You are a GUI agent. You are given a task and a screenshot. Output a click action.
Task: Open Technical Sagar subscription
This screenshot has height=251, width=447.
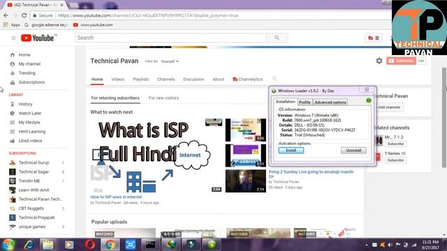[x=34, y=172]
